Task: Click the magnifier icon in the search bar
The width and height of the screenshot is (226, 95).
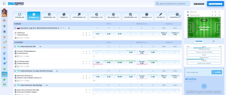Action: click(157, 4)
